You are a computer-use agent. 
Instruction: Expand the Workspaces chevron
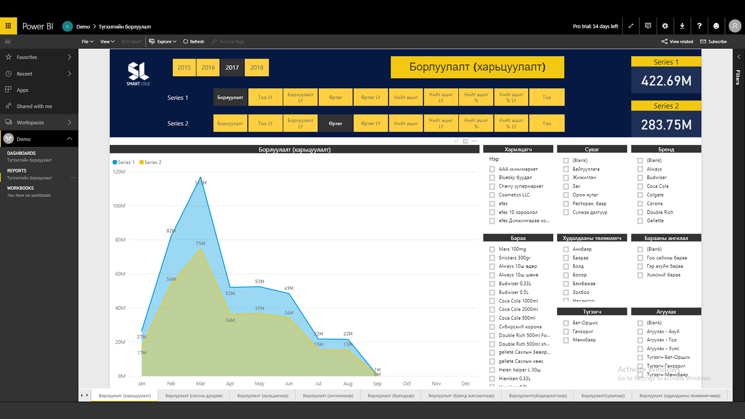click(x=69, y=122)
